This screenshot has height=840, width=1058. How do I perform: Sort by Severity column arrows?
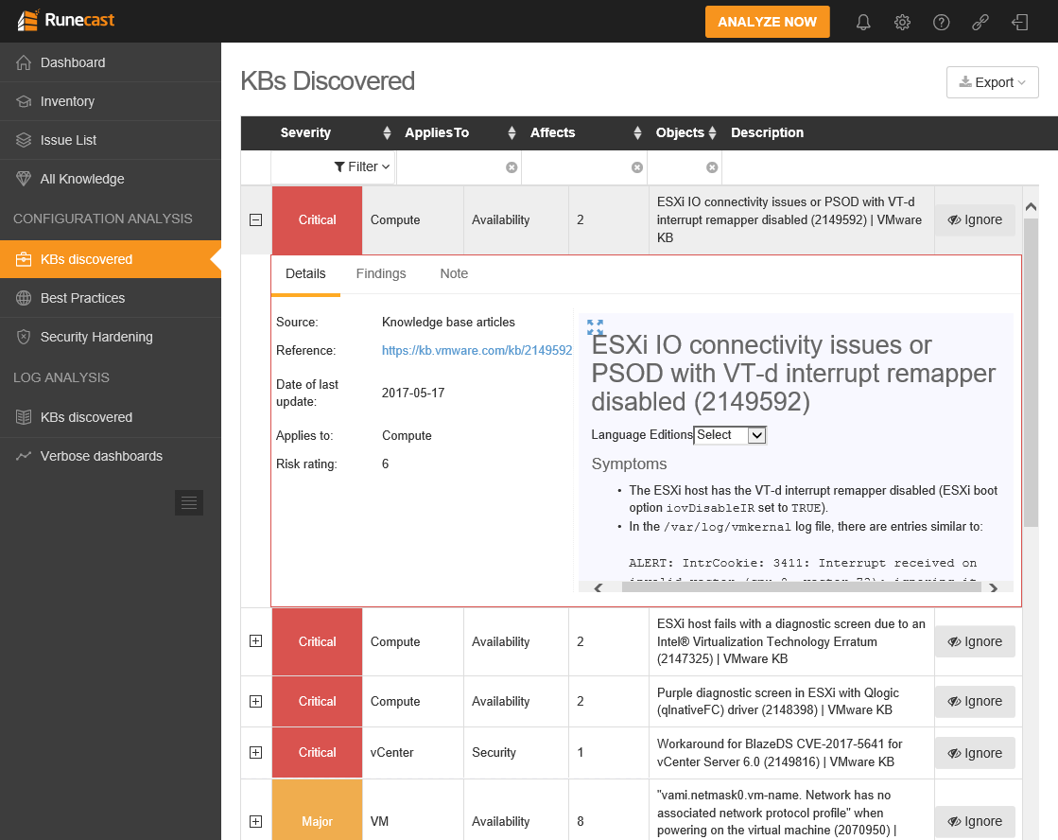(x=387, y=133)
